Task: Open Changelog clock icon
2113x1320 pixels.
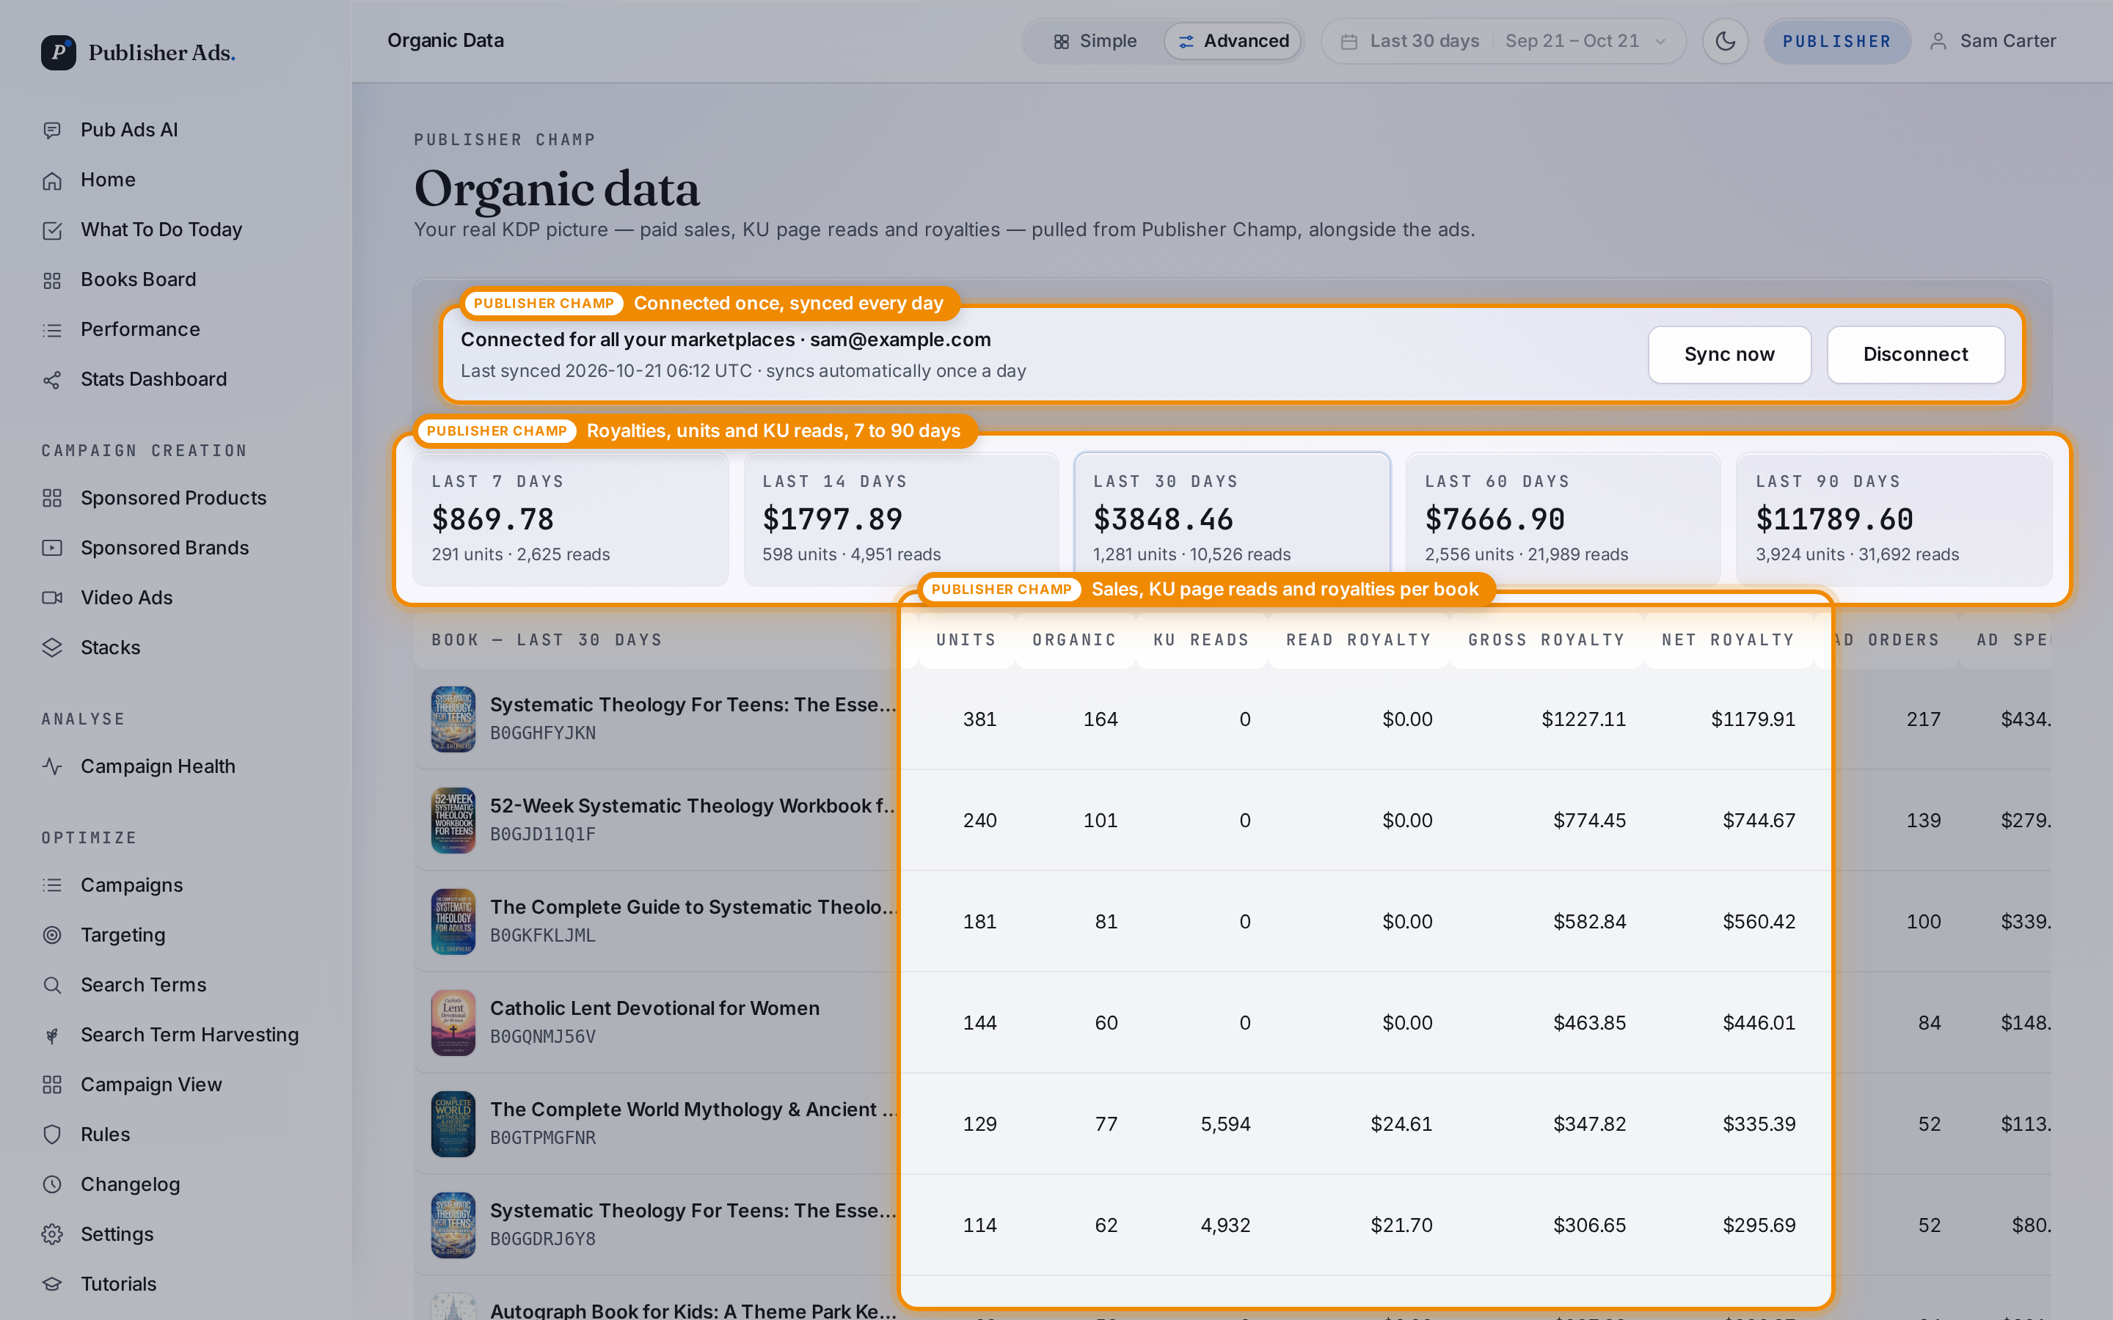Action: 52,1184
